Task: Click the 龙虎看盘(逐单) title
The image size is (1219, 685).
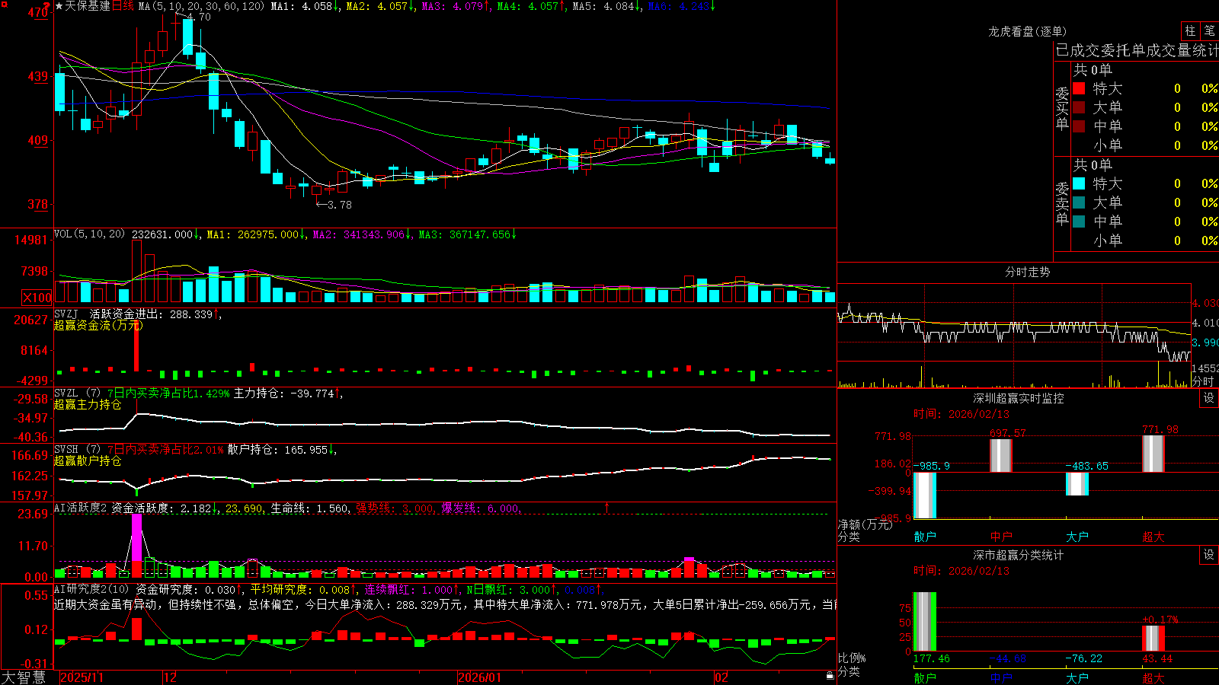Action: click(1027, 31)
